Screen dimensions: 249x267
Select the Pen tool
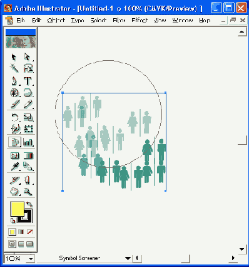click(x=14, y=81)
